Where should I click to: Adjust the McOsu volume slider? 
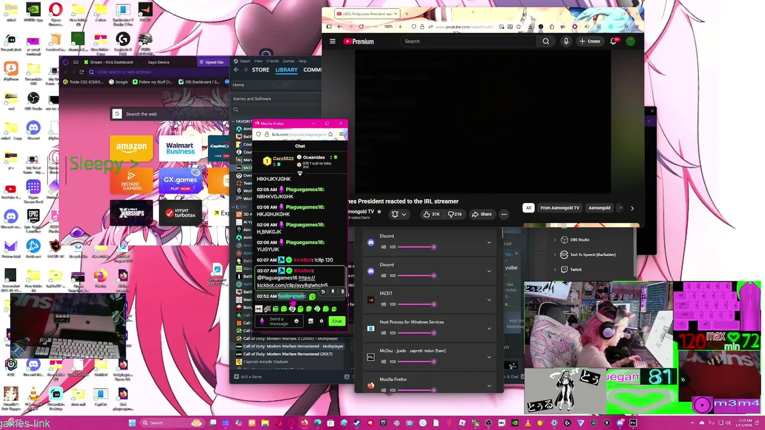coord(416,361)
